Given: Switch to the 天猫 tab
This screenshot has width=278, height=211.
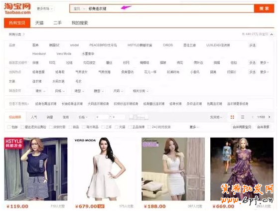Looking at the screenshot, I should 39,23.
